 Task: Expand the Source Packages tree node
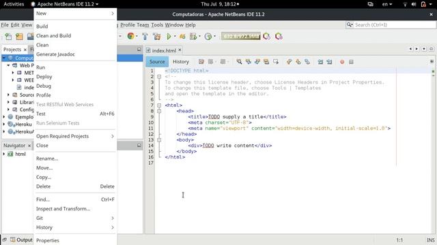coord(8,95)
